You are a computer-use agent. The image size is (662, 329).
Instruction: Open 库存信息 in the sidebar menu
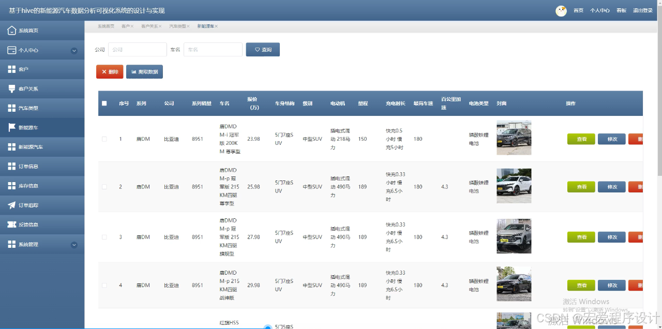(x=42, y=186)
